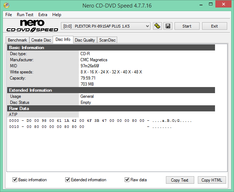Click the Nero app icon in title bar
This screenshot has width=234, height=192.
tap(6, 5)
